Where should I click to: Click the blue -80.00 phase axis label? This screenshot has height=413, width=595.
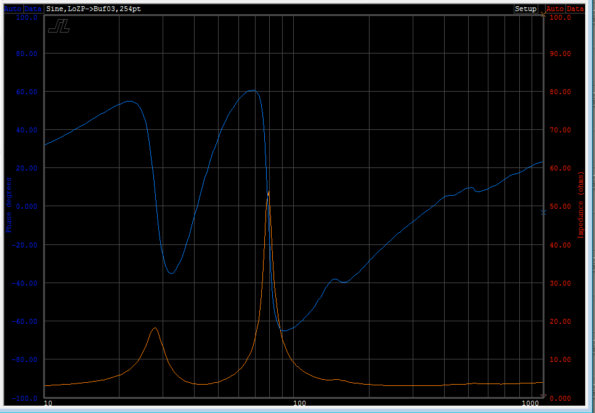point(25,359)
